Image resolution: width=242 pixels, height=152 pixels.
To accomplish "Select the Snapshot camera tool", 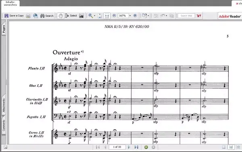I will [x=81, y=16].
